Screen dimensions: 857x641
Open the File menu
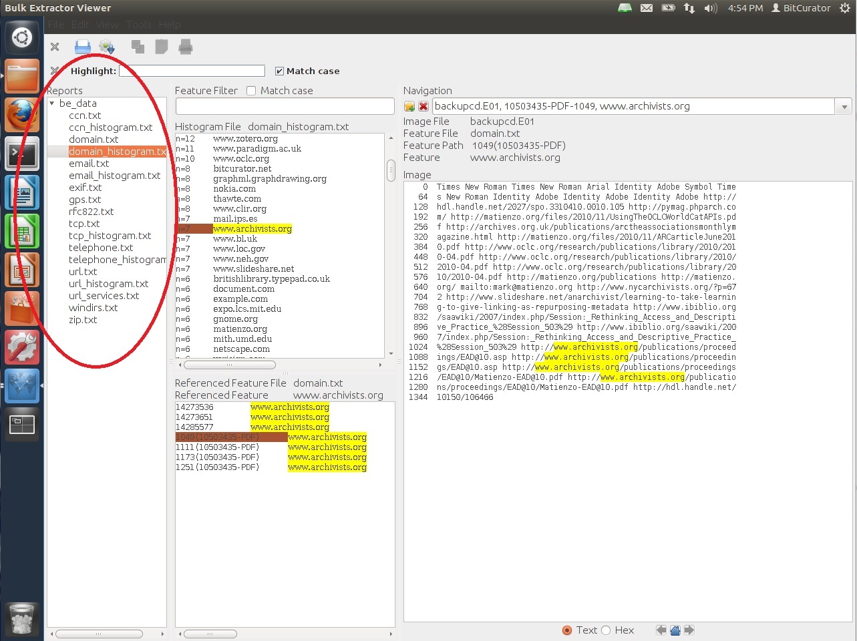click(56, 25)
